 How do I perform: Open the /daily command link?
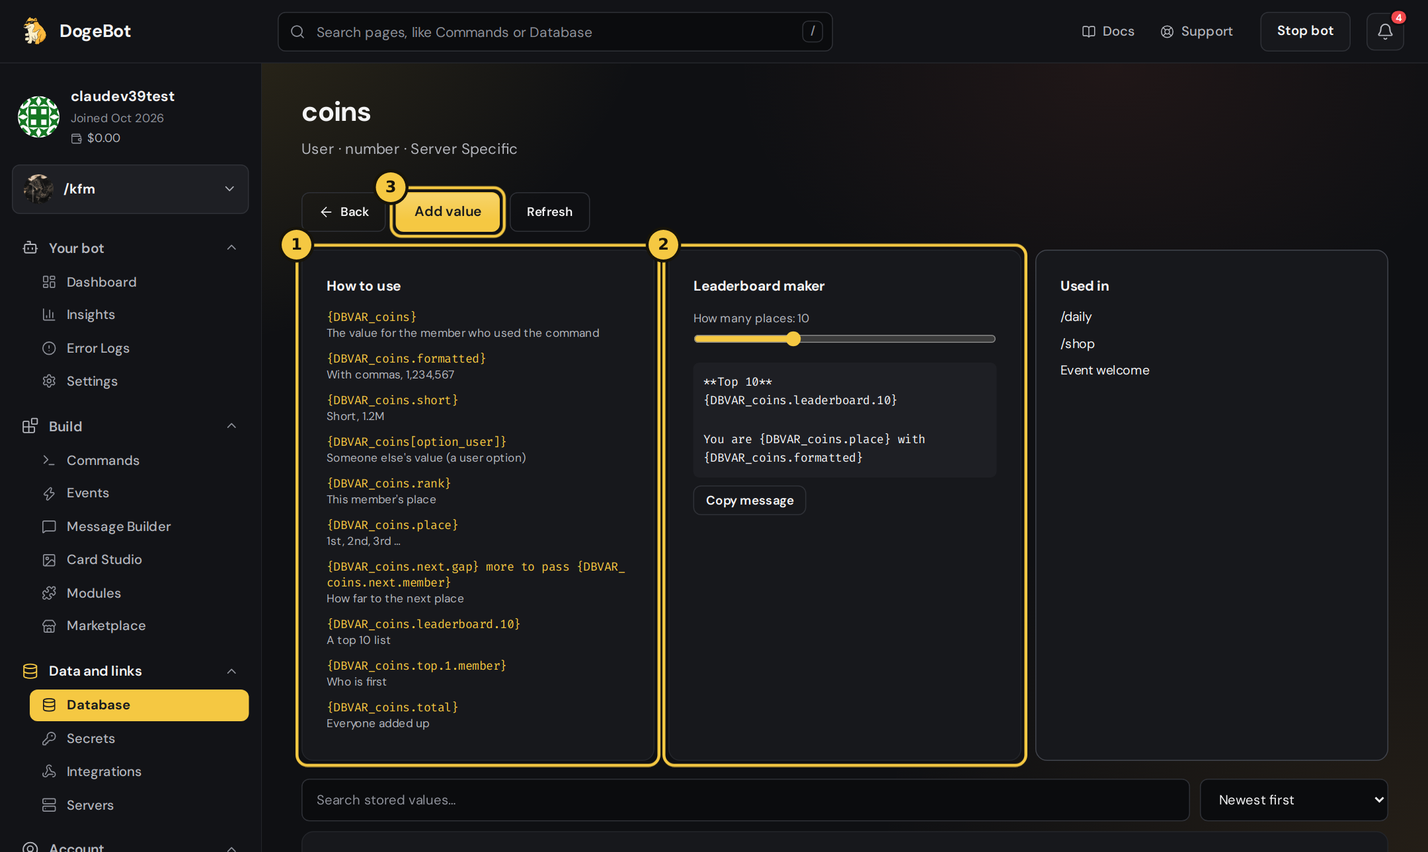coord(1076,316)
